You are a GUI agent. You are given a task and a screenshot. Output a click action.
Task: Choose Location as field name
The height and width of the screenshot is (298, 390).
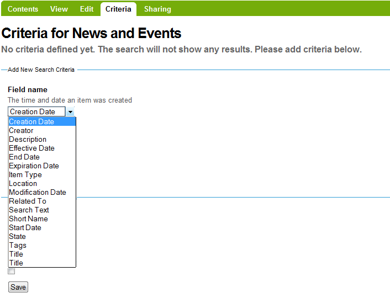(23, 184)
